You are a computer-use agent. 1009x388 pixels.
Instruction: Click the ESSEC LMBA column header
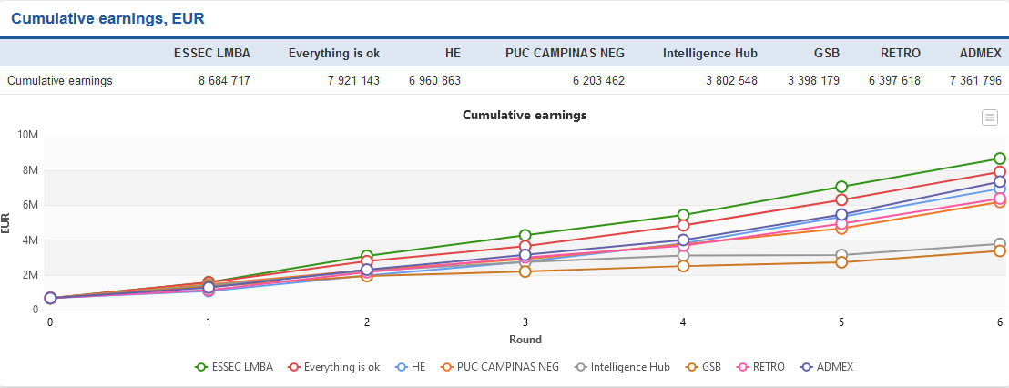211,53
